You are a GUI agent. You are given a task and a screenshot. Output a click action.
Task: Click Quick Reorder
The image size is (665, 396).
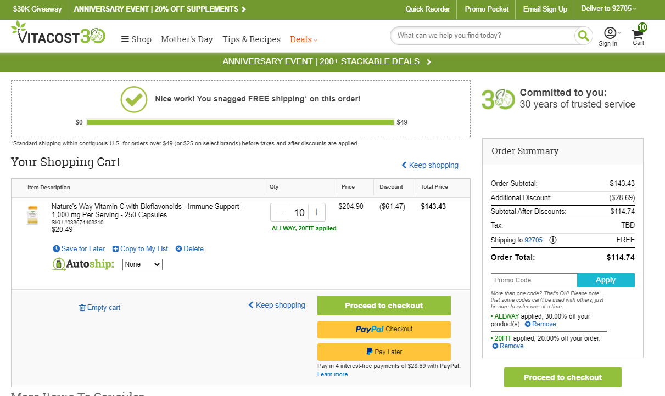pos(428,9)
